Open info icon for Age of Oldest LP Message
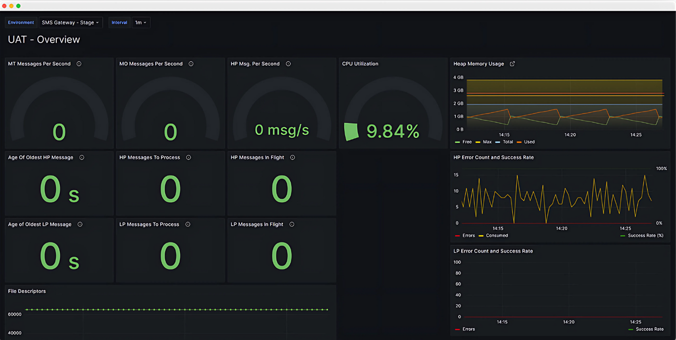The image size is (676, 340). (80, 224)
